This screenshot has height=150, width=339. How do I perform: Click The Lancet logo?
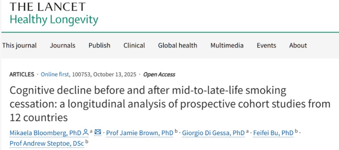pos(47,6)
